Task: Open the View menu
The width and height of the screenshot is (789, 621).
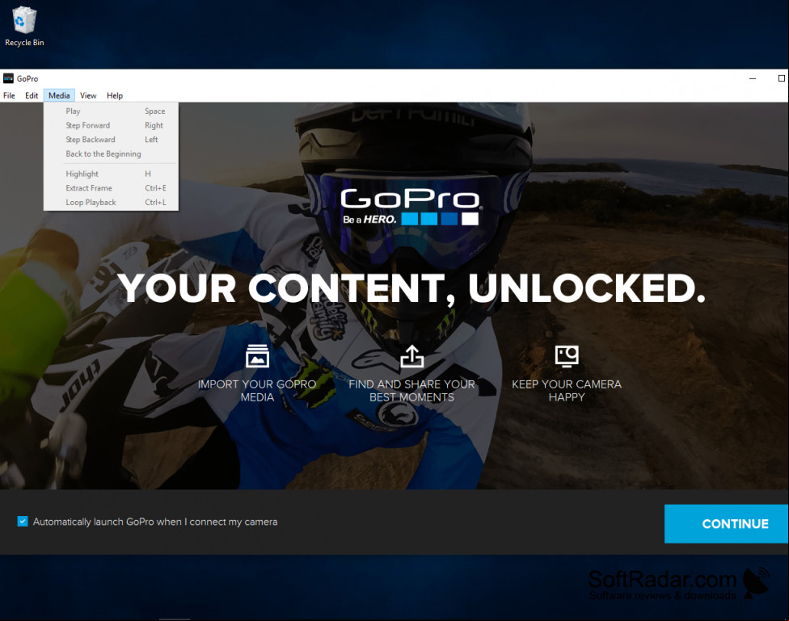Action: (88, 95)
